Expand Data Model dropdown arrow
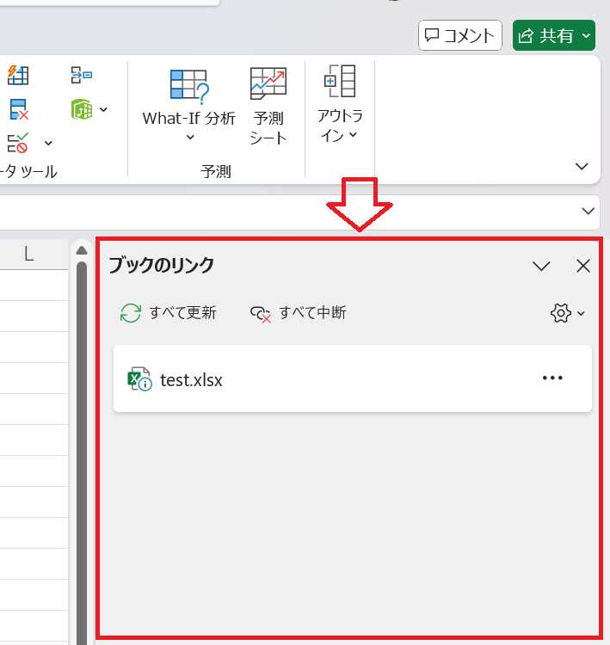 (104, 109)
